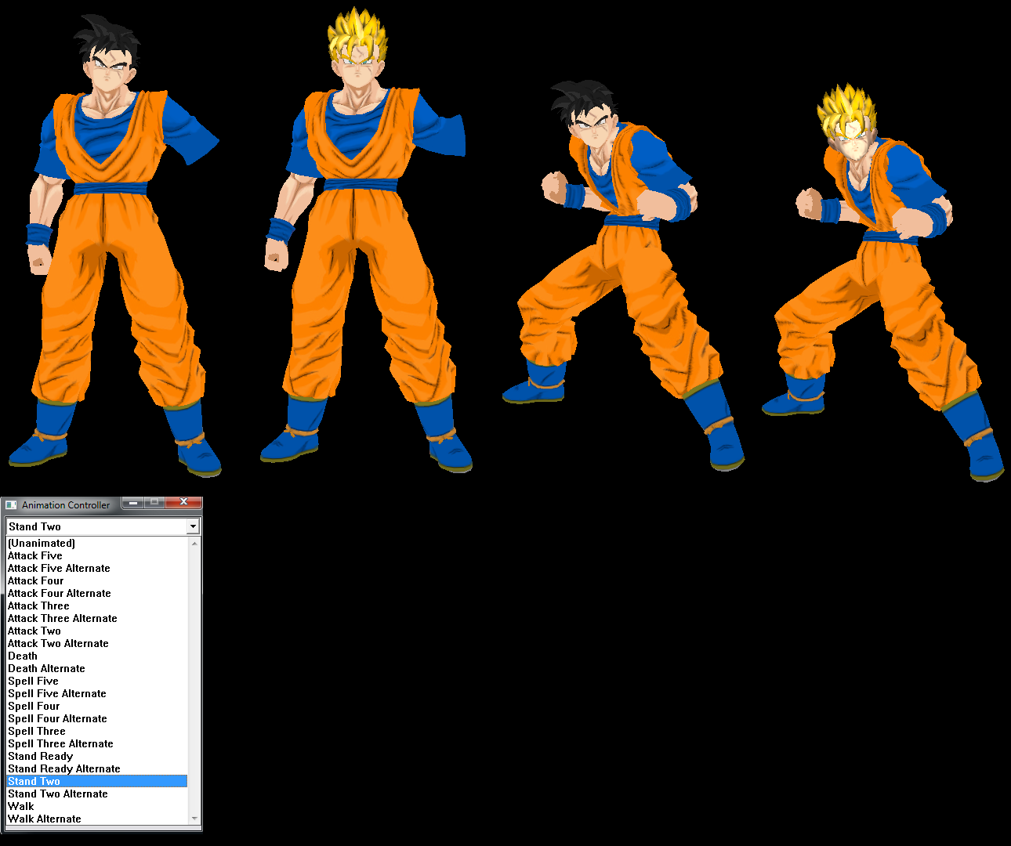1011x846 pixels.
Task: Select Stand Ready Alternate entry
Action: pyautogui.click(x=97, y=768)
